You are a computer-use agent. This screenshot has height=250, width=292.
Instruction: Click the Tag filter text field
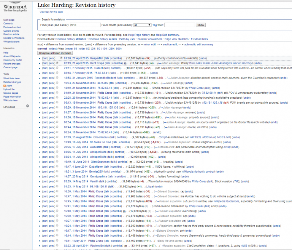(x=180, y=25)
